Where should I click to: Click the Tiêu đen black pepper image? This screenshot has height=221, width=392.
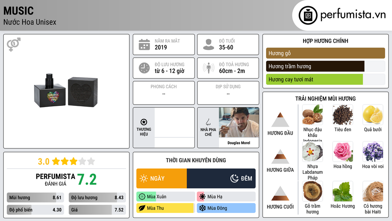[x=343, y=115]
